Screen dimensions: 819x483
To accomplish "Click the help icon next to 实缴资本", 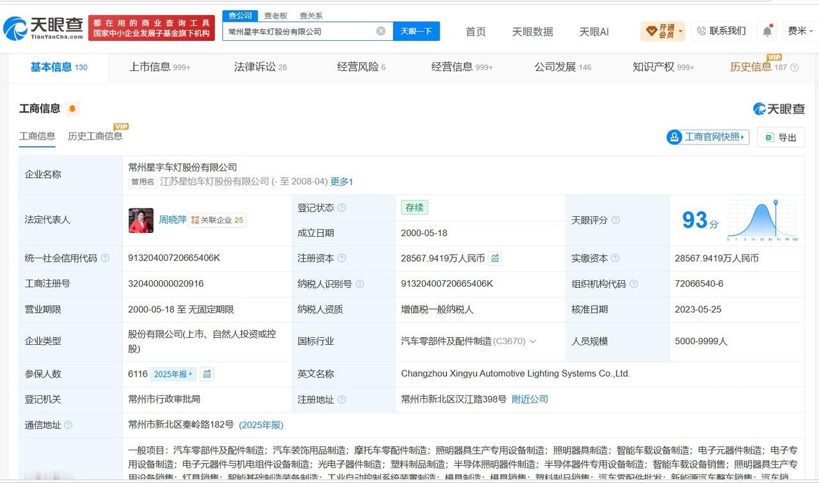I will [615, 258].
